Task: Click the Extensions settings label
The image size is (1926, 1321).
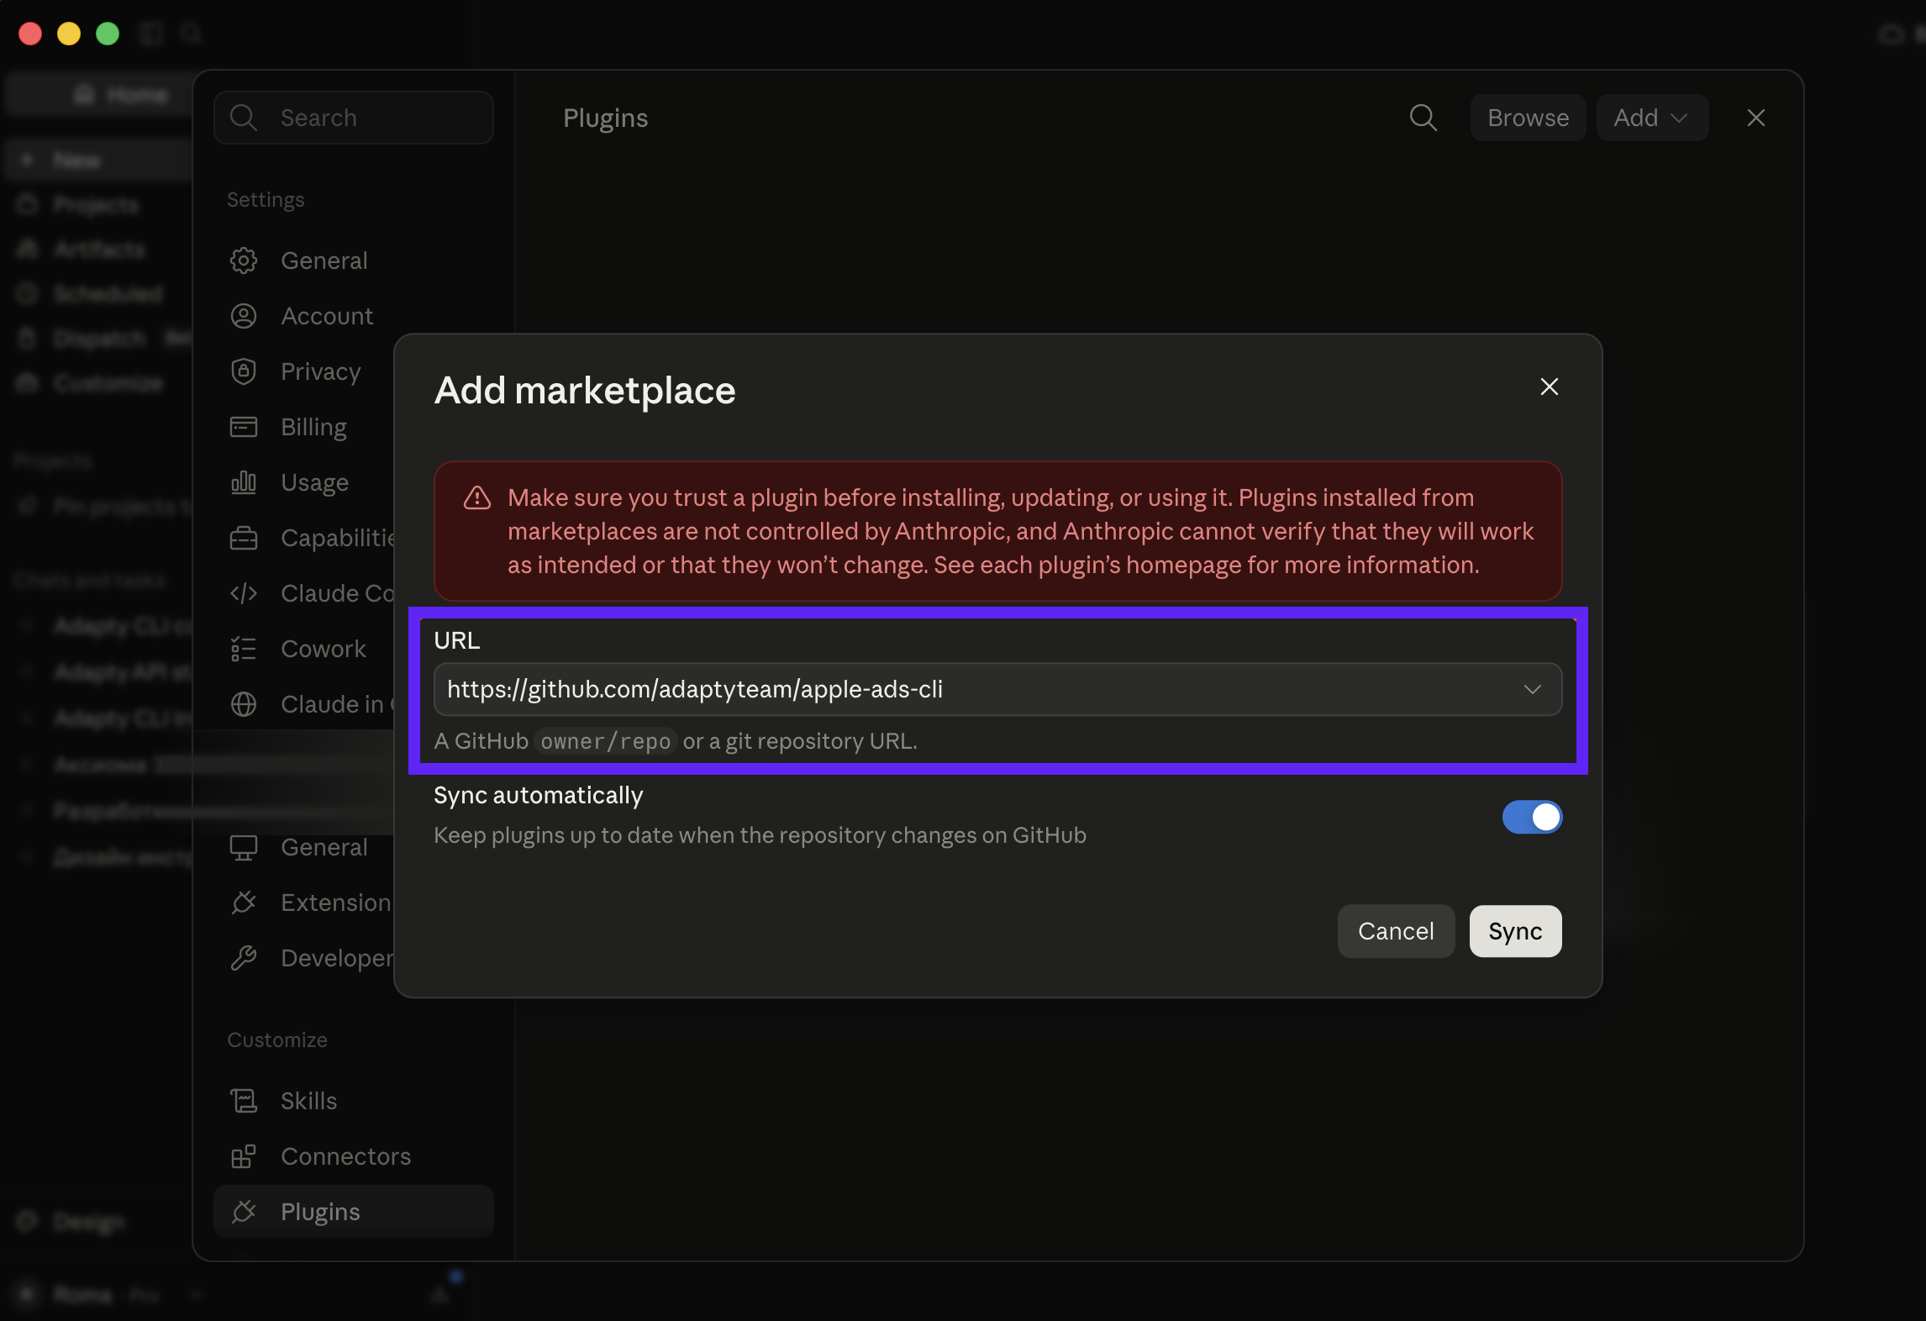Action: pyautogui.click(x=336, y=903)
